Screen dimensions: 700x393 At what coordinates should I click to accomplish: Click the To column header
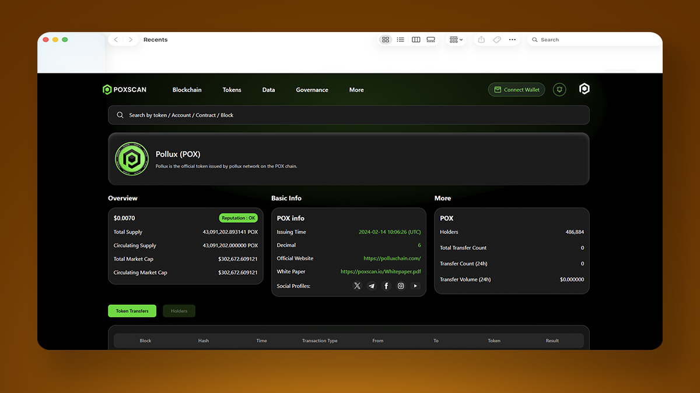click(436, 341)
